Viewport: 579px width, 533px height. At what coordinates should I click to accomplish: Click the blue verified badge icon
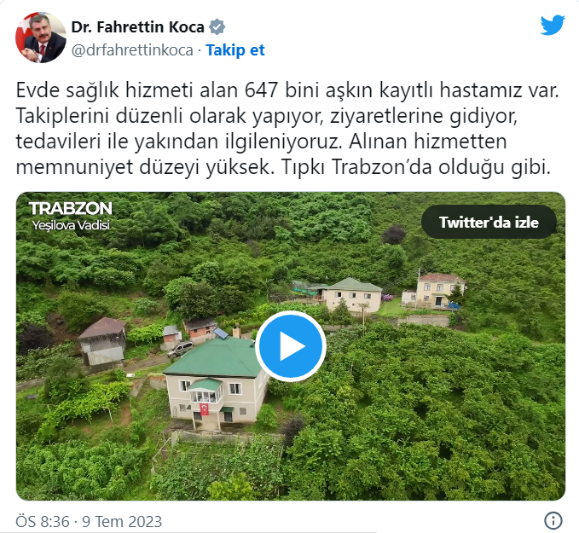pos(217,27)
